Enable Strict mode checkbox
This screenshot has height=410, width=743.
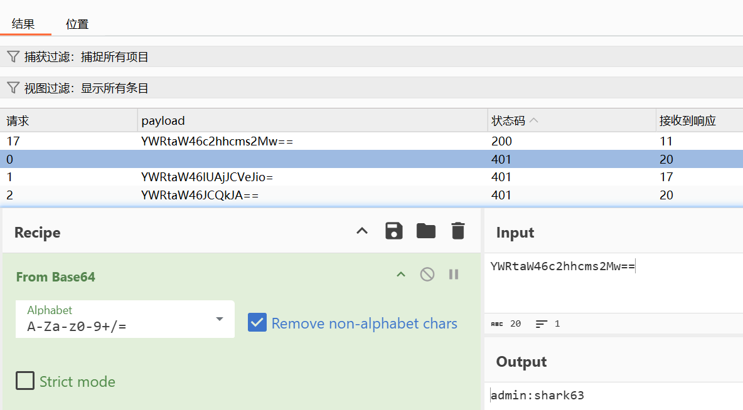pos(25,381)
